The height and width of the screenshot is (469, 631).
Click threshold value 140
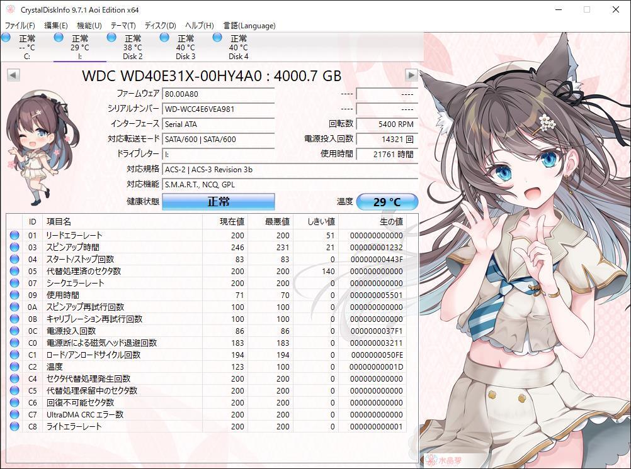(328, 271)
